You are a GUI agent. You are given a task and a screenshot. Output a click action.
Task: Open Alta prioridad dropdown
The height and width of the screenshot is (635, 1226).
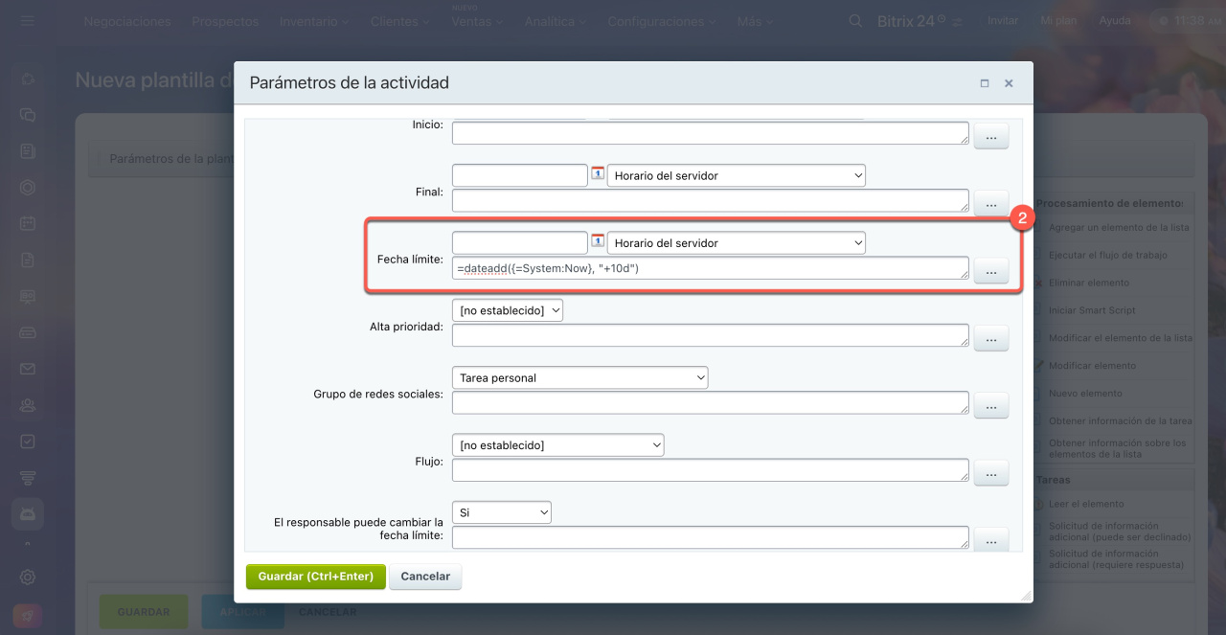(508, 310)
